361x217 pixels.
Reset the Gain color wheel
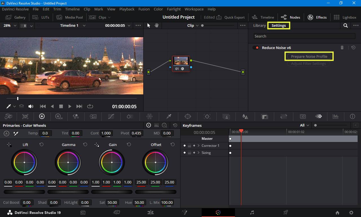coord(129,145)
